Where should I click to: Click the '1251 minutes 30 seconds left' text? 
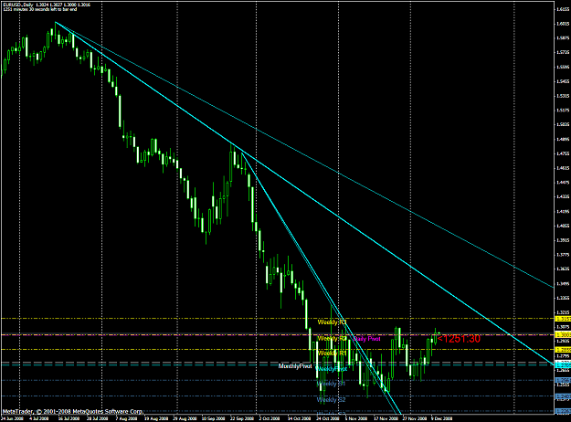click(x=40, y=9)
